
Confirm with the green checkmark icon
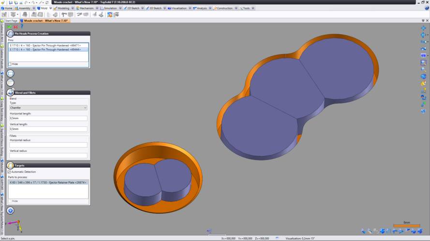(x=10, y=27)
